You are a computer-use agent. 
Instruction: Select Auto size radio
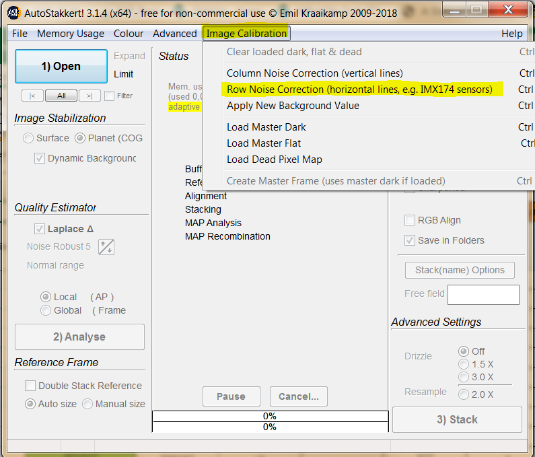[30, 404]
